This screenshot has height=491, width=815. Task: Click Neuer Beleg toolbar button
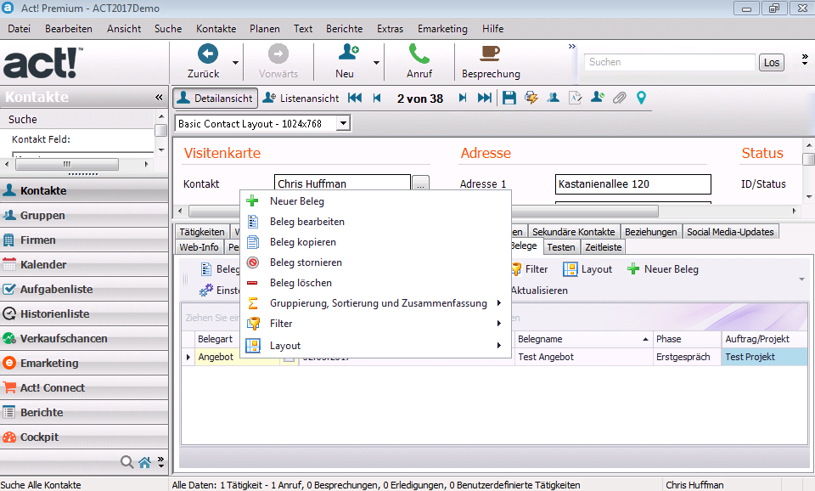(x=663, y=269)
